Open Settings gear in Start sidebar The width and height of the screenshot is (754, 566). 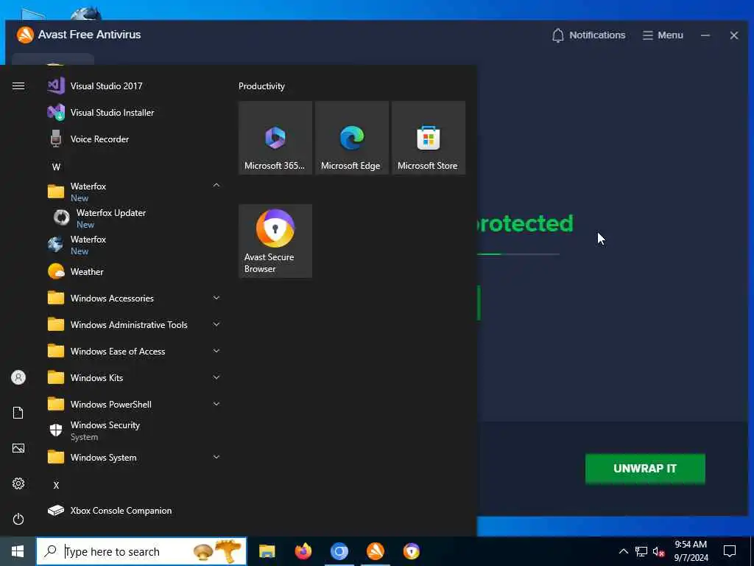tap(18, 483)
